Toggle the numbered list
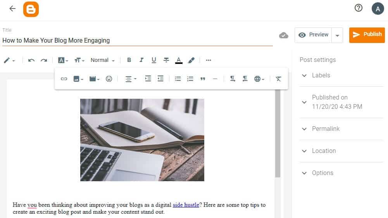The width and height of the screenshot is (388, 218). [x=190, y=79]
